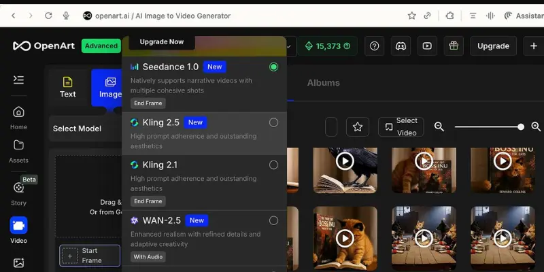Click the Start Frame upload box
The height and width of the screenshot is (272, 544).
tap(90, 256)
